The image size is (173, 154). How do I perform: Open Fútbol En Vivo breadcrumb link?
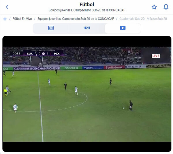click(22, 19)
